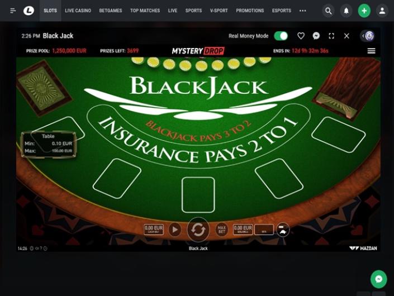Screen dimensions: 394x296
Task: Open the search icon in top bar
Action: (x=328, y=11)
